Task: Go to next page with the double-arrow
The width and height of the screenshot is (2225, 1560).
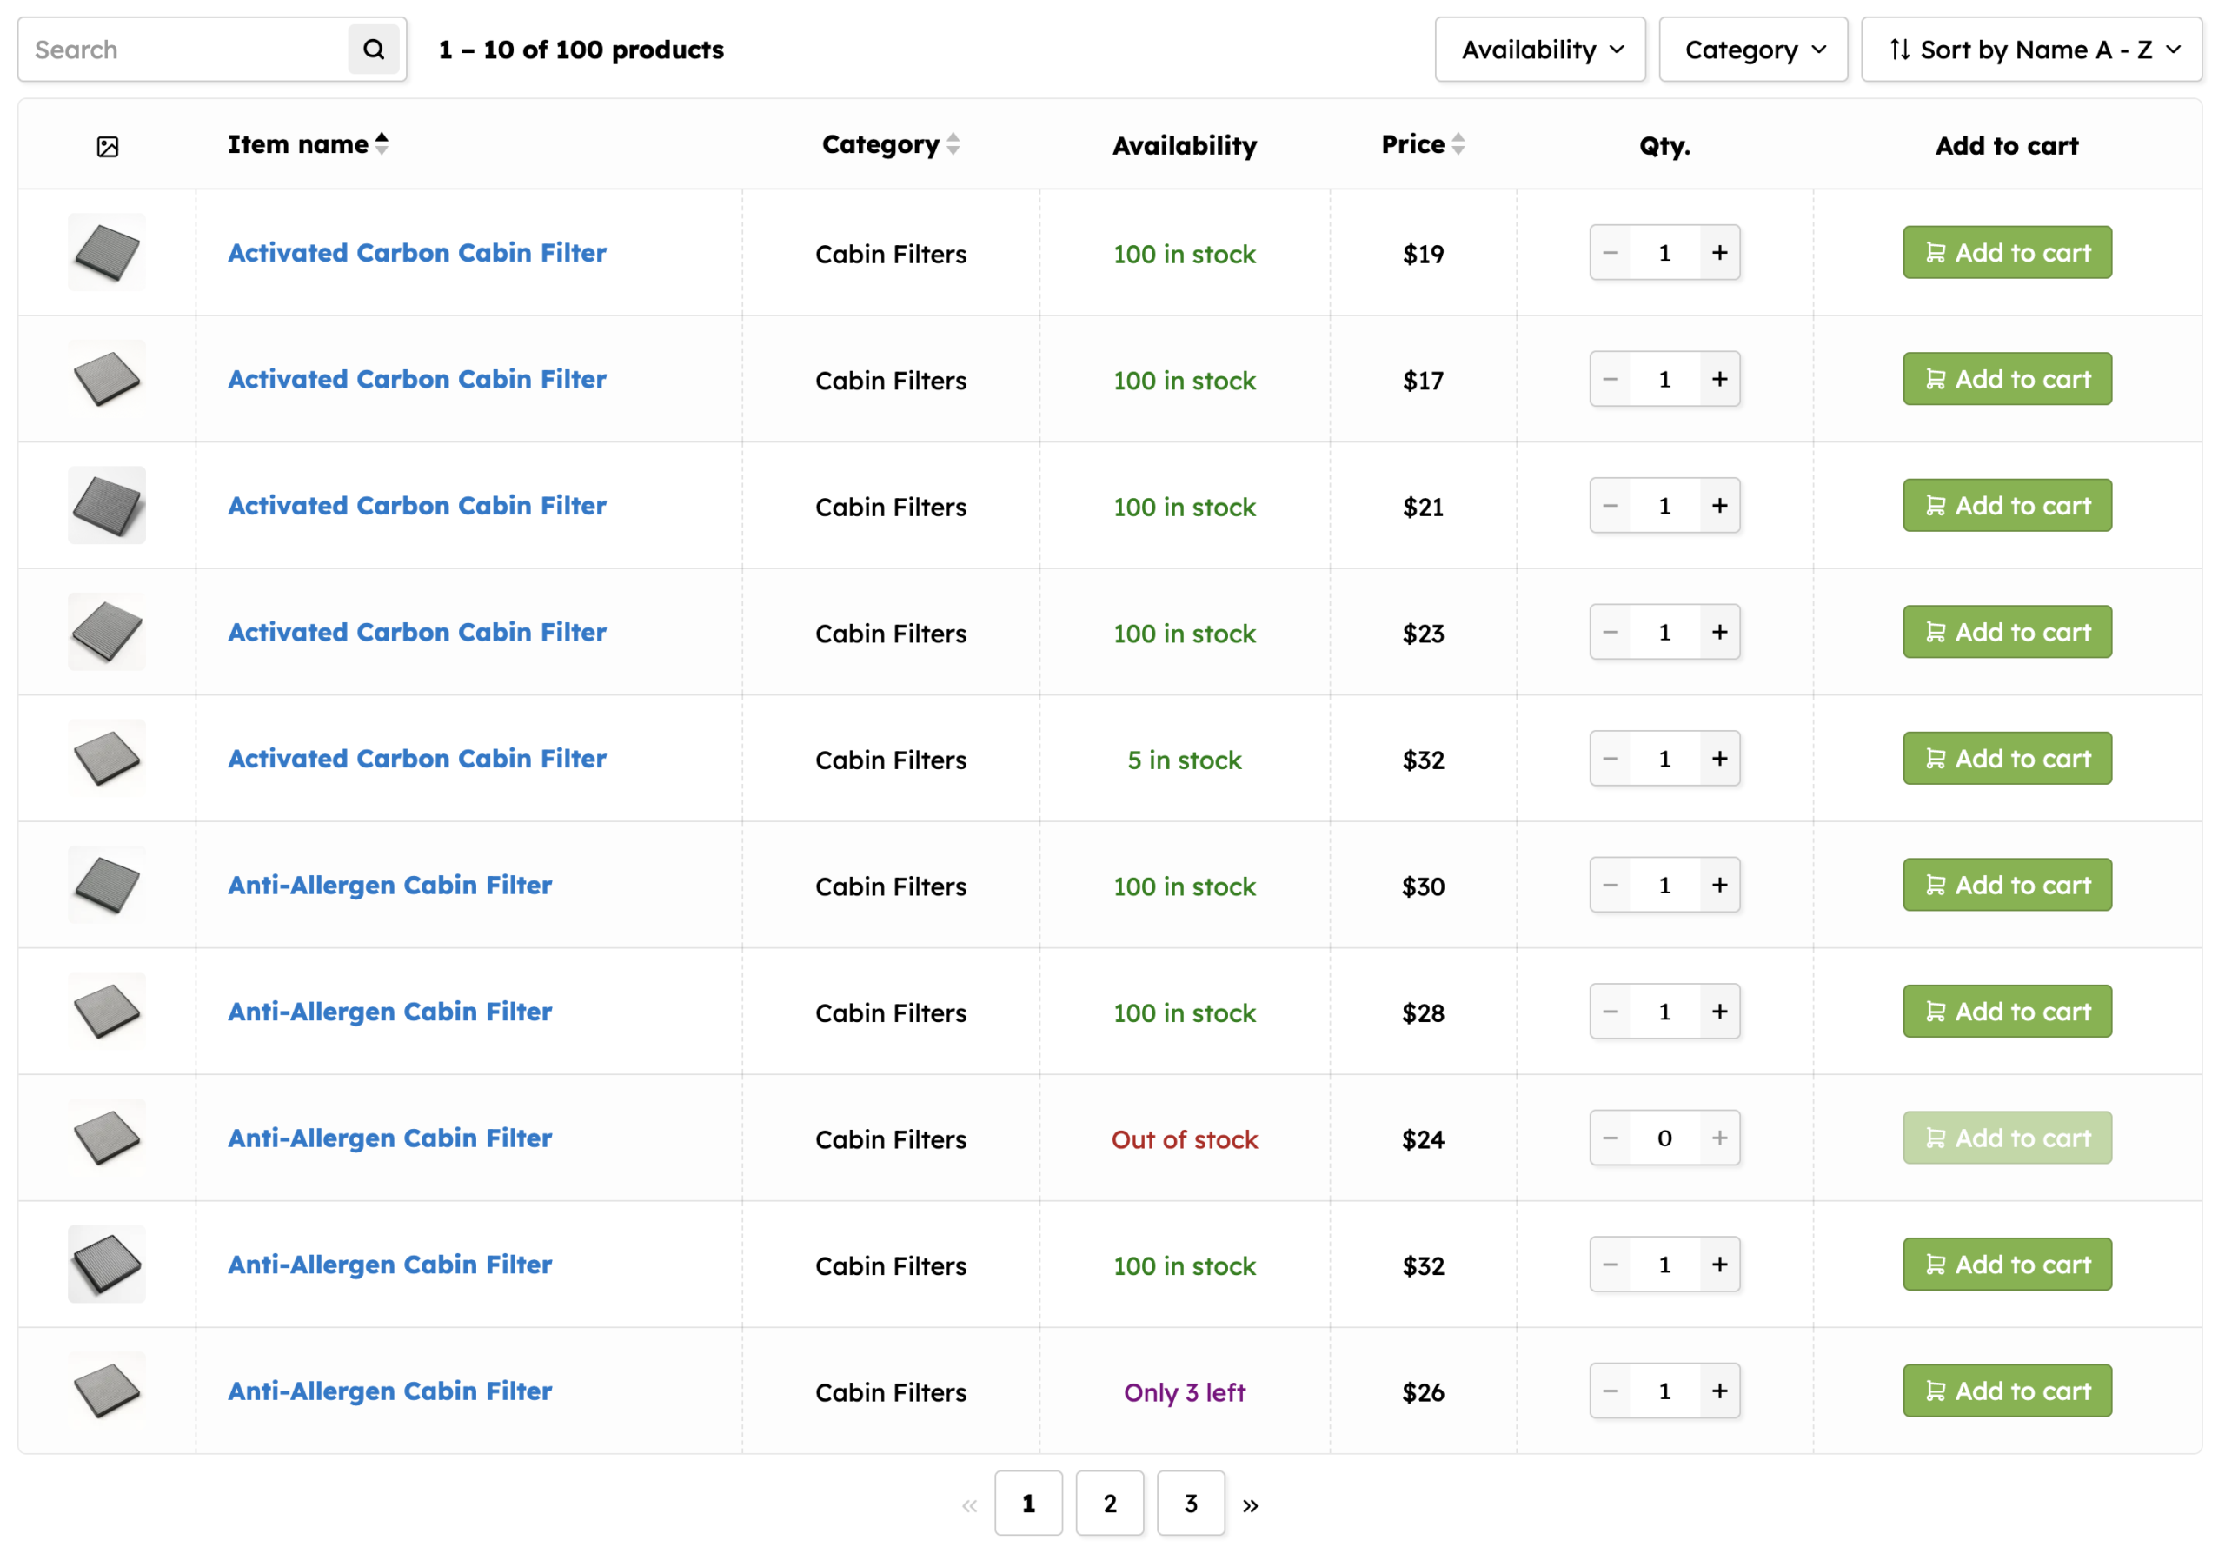Action: (x=1250, y=1504)
